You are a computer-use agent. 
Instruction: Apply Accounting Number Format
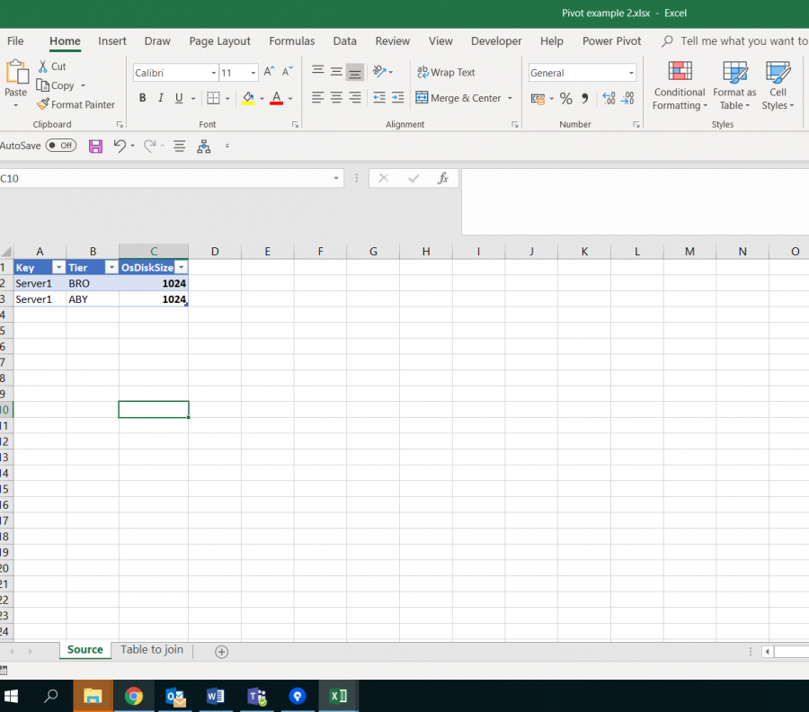point(538,99)
